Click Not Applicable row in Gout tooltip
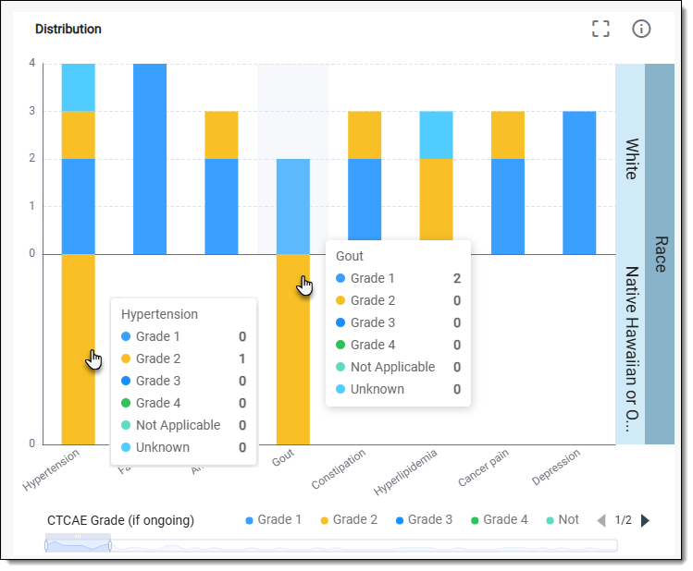This screenshot has width=693, height=571. (398, 367)
